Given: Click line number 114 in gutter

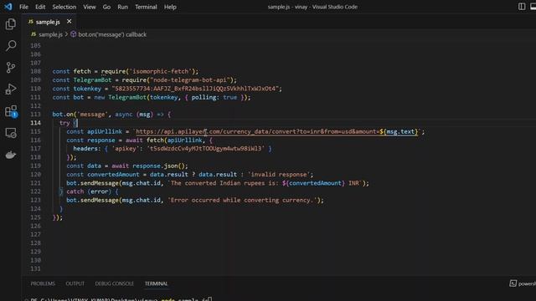Looking at the screenshot, I should coord(35,123).
